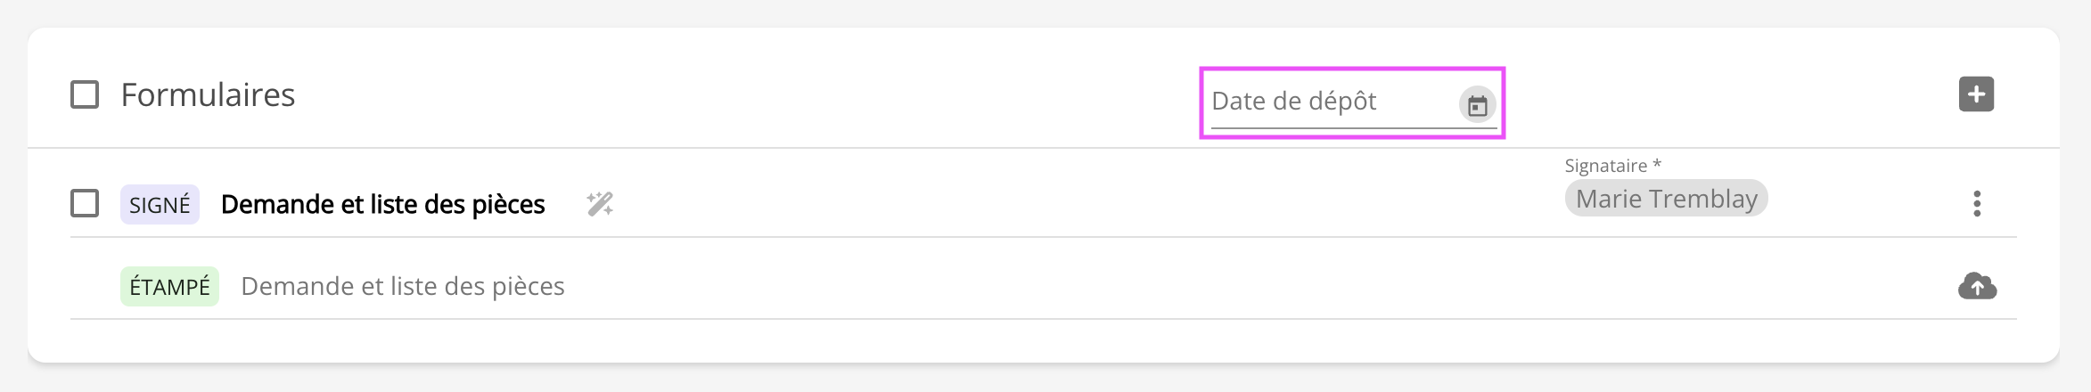Click blank area of the signed document row
Viewport: 2091px width, 392px height.
[1070, 204]
